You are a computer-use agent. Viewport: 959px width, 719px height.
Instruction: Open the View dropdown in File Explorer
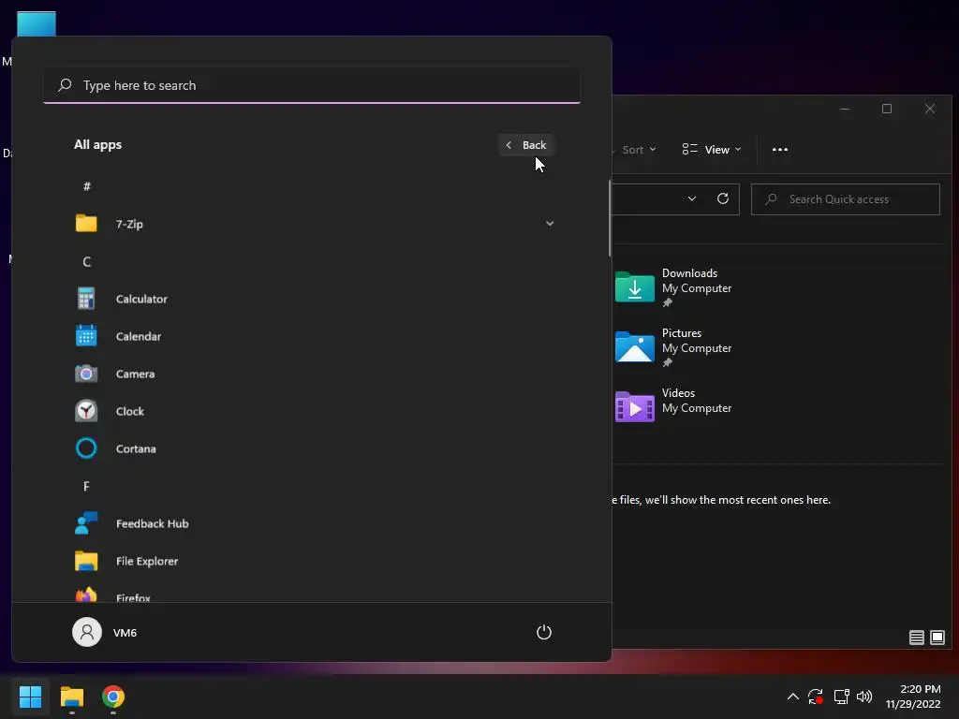(712, 150)
